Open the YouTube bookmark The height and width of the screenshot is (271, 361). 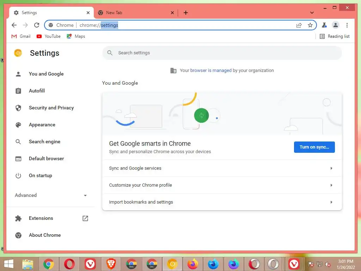[49, 36]
